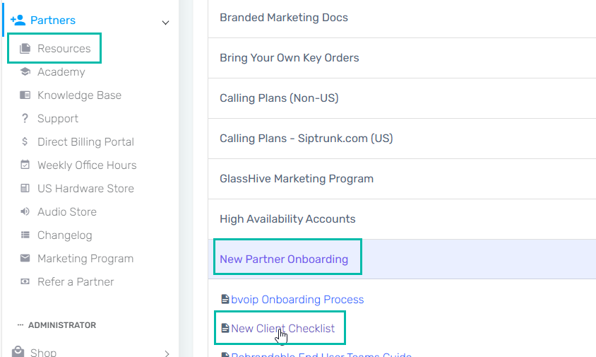
Task: Click the Knowledge Base book icon
Action: pyautogui.click(x=25, y=95)
